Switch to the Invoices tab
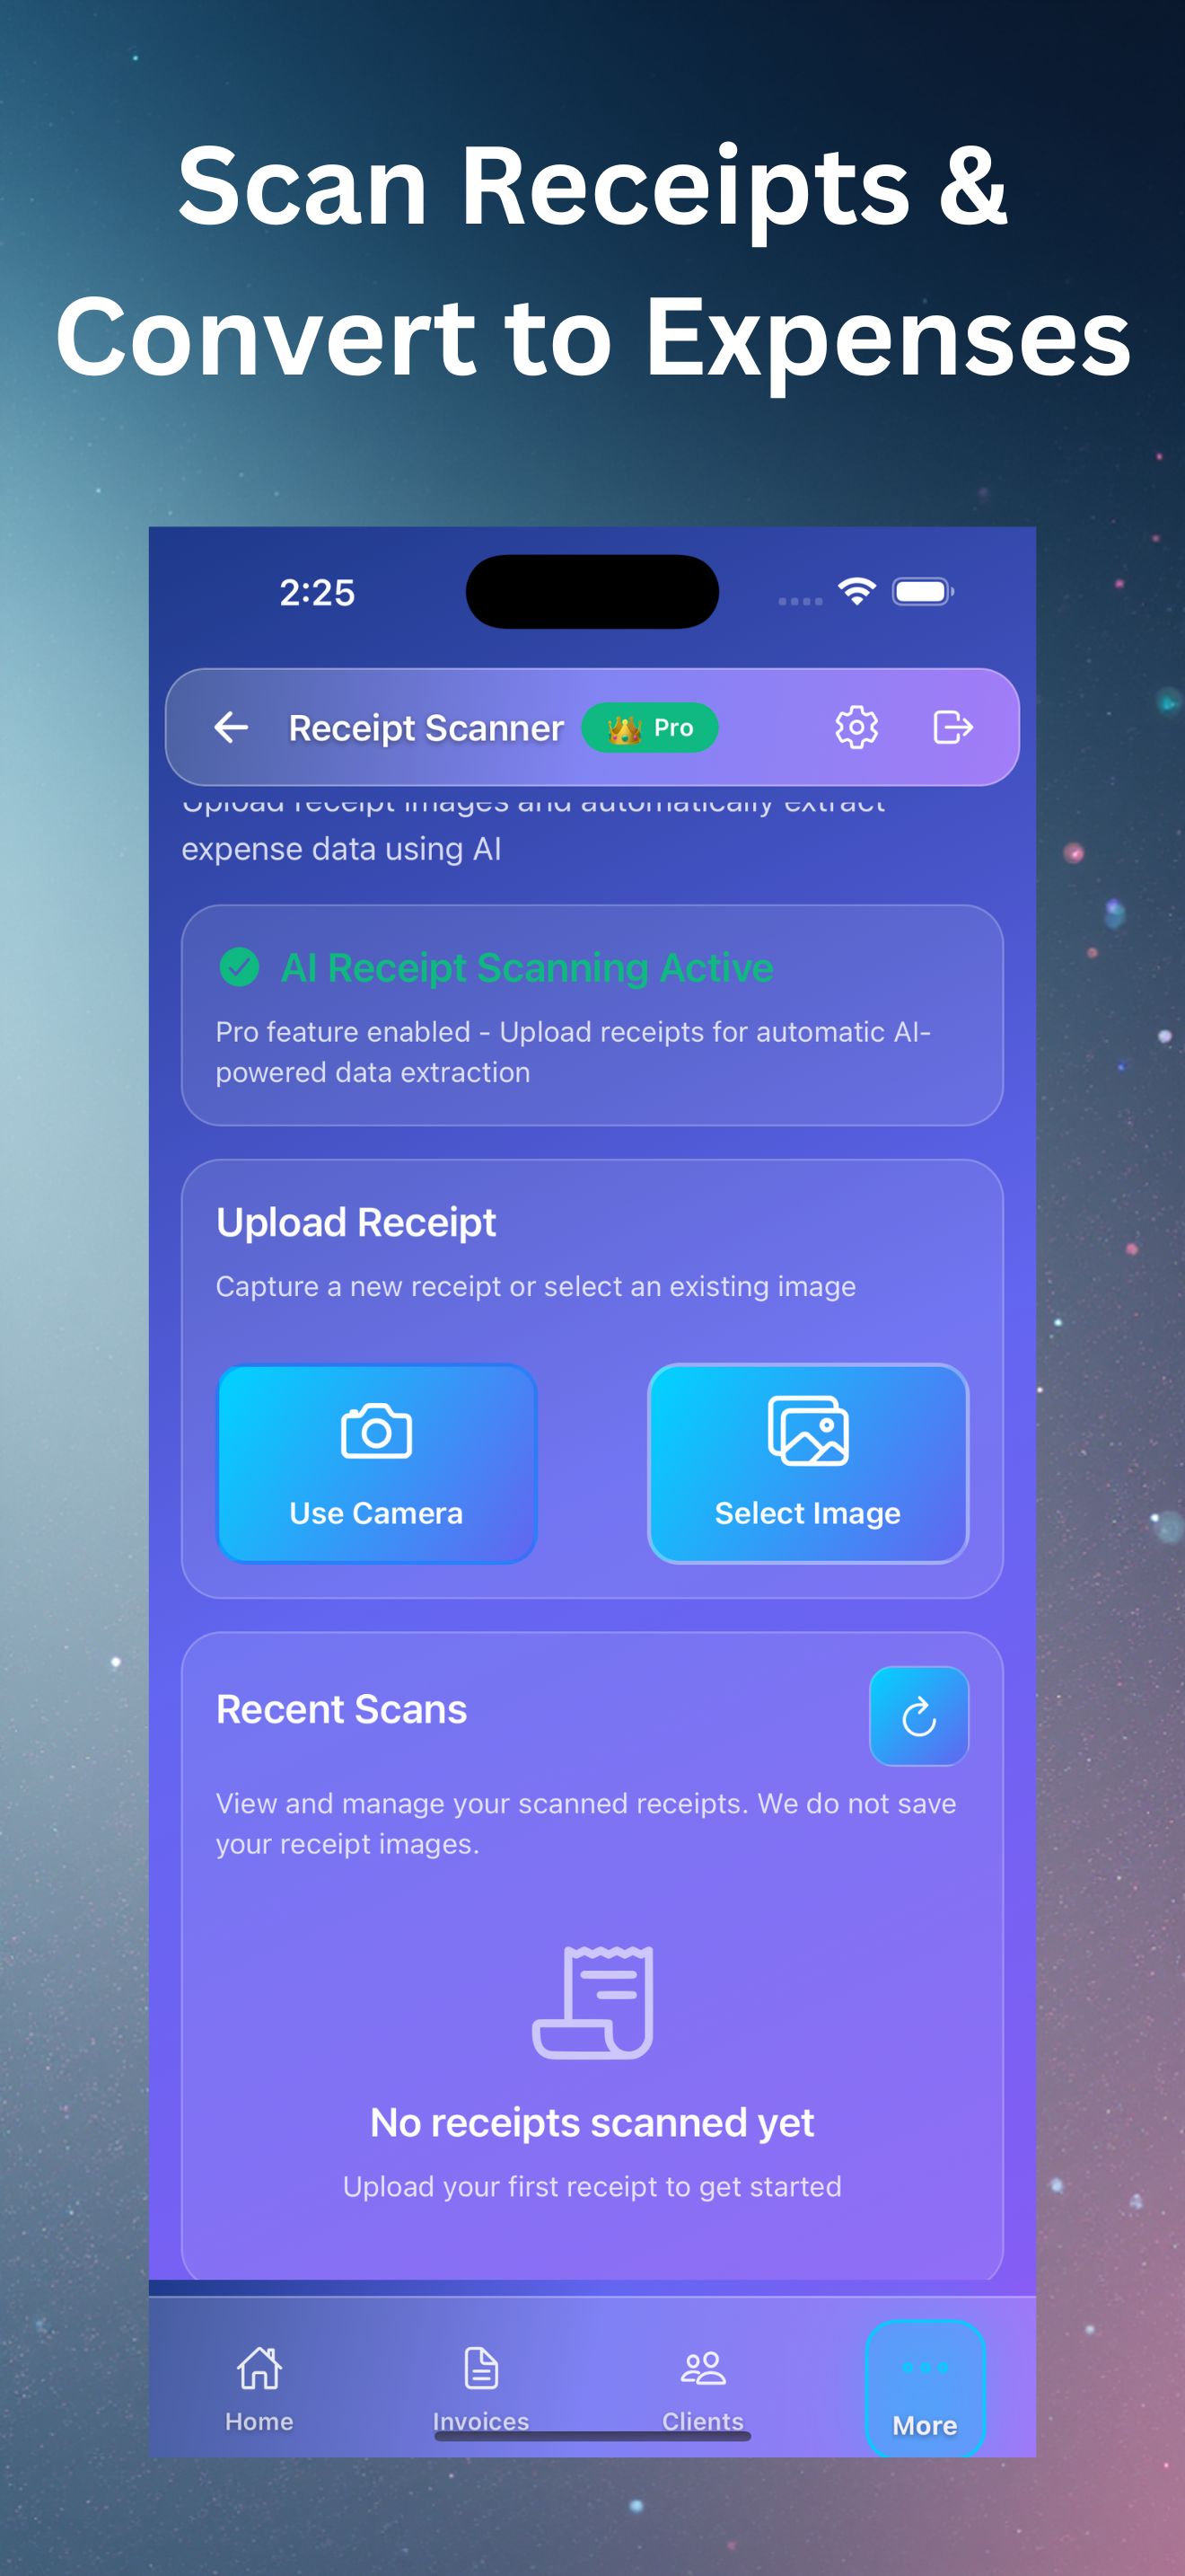This screenshot has width=1185, height=2576. [x=480, y=2388]
